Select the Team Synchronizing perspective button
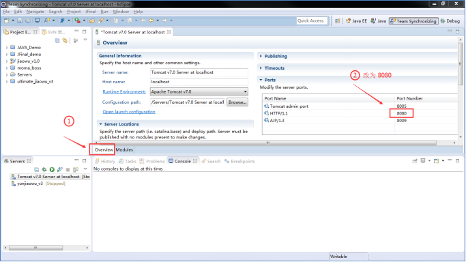The width and height of the screenshot is (466, 262). pos(413,21)
